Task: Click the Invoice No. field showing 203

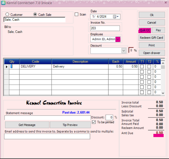Action: click(x=105, y=28)
